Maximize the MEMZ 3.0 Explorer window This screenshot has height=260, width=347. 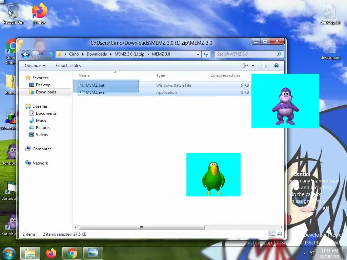pyautogui.click(x=265, y=41)
